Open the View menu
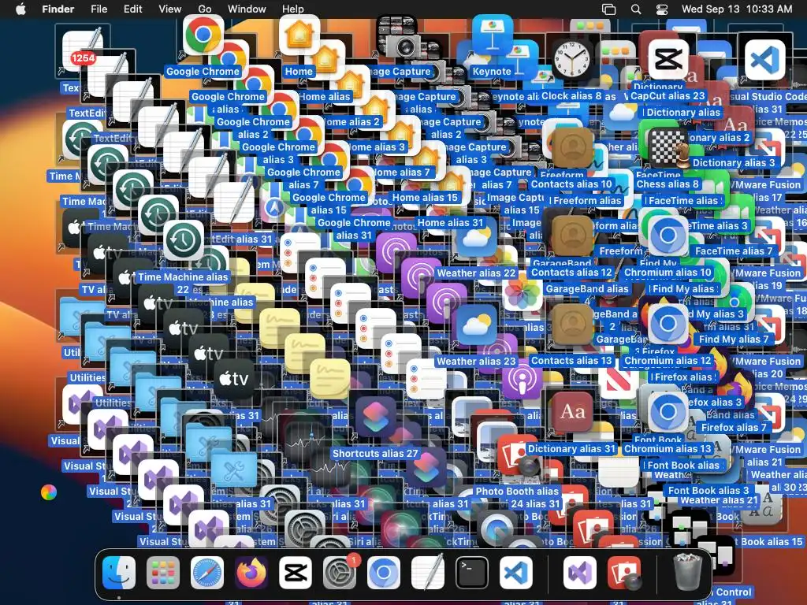This screenshot has width=807, height=605. coord(170,9)
